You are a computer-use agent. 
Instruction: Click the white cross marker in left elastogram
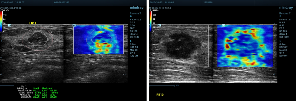[100, 45]
